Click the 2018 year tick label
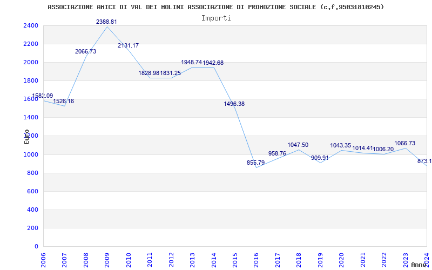This screenshot has width=432, height=270. [x=299, y=260]
